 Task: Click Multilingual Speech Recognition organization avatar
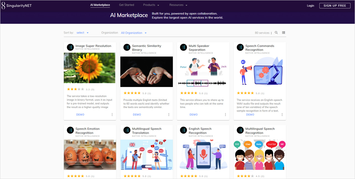[240, 130]
